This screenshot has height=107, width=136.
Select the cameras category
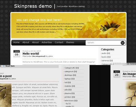point(105,60)
